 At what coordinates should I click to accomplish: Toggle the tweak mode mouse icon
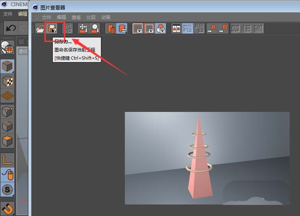coord(7,175)
